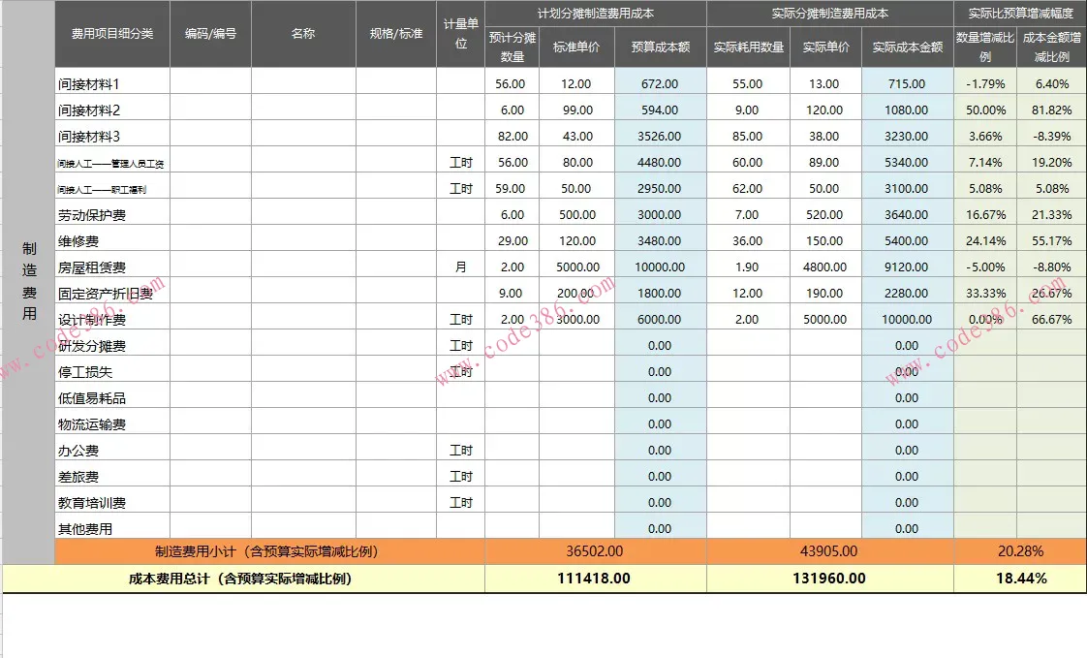Click the 成本费用总计 total label
This screenshot has height=658, width=1087.
click(x=243, y=579)
